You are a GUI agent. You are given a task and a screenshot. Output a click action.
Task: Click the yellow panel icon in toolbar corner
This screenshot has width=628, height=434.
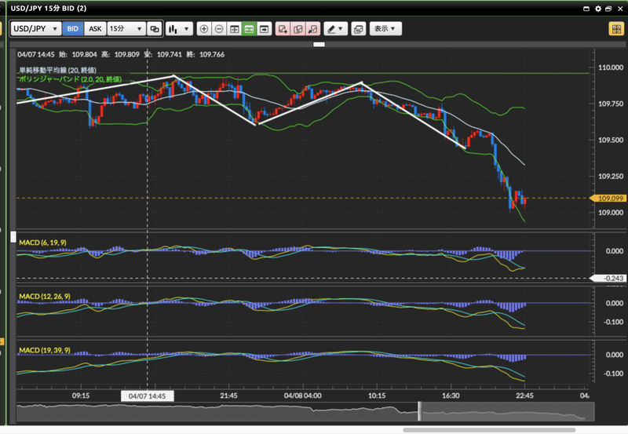[x=616, y=29]
